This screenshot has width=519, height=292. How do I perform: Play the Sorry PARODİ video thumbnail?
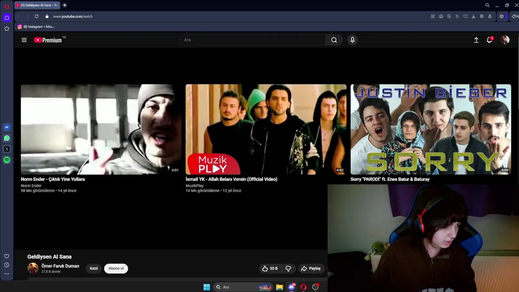(431, 129)
